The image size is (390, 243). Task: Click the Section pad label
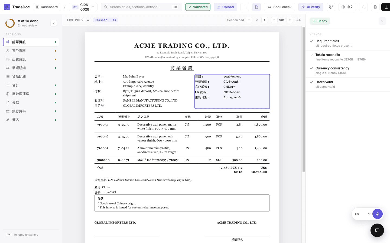click(x=235, y=20)
